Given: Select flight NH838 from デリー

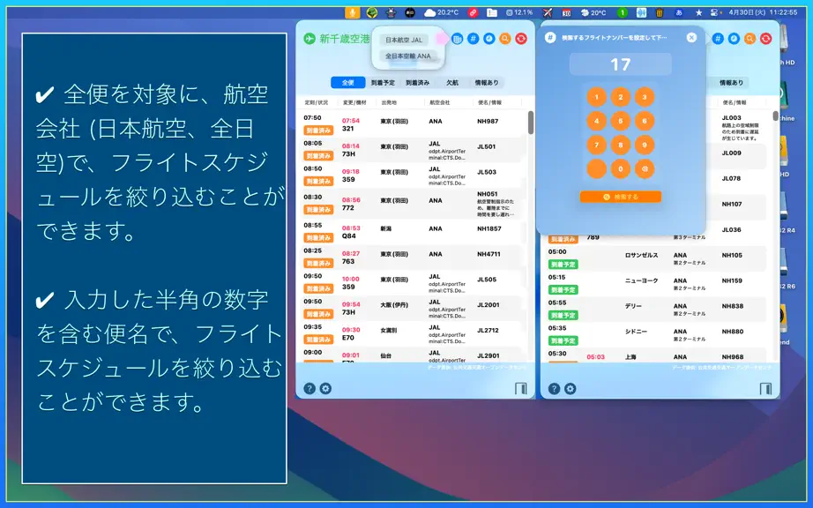Looking at the screenshot, I should coord(656,310).
